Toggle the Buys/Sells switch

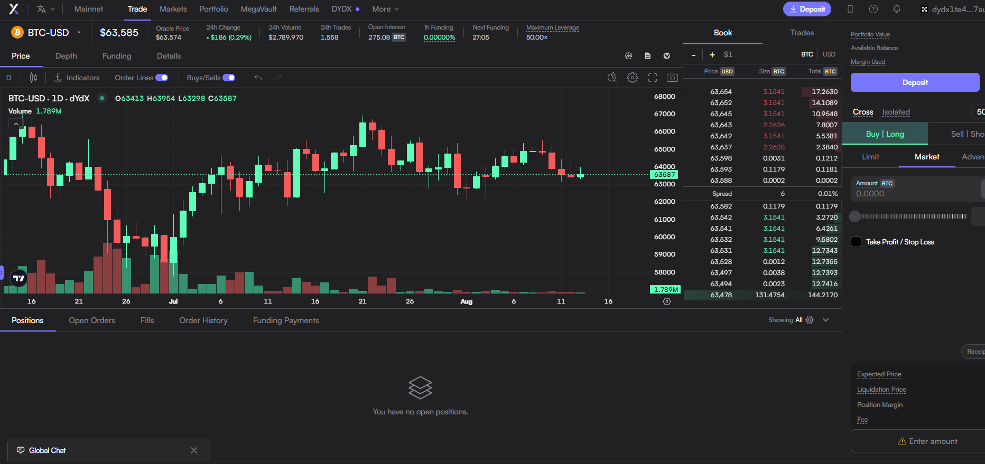coord(229,78)
